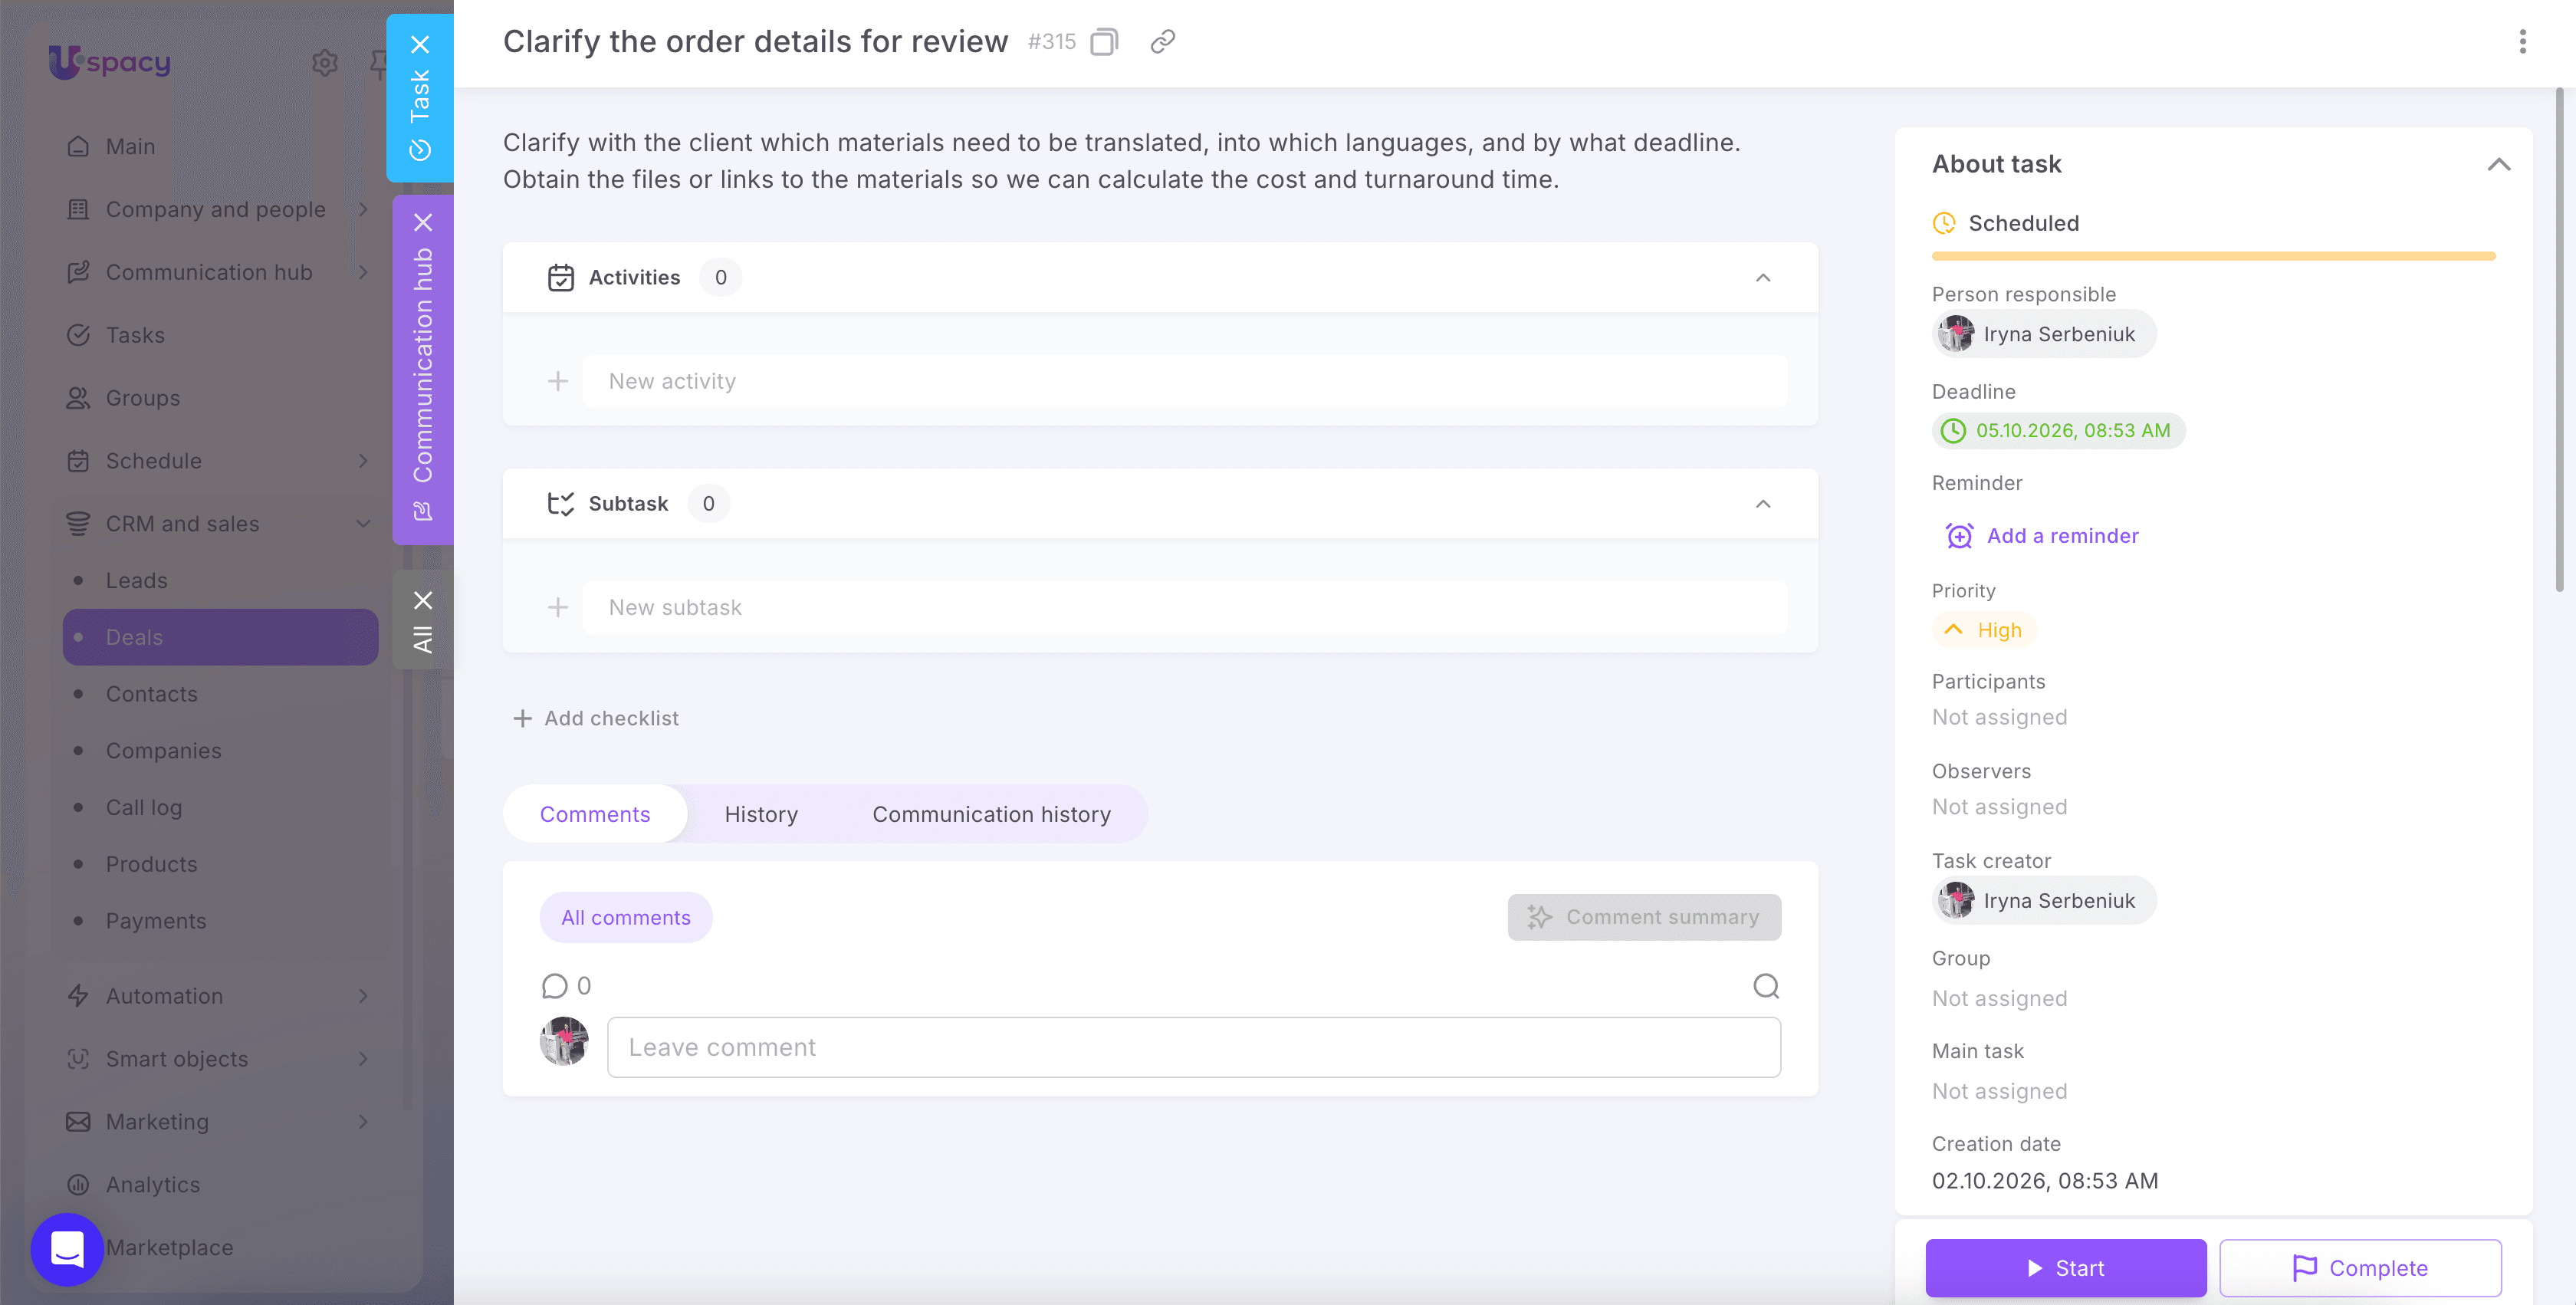Close the Communication hub side tab
The image size is (2576, 1305).
point(423,222)
